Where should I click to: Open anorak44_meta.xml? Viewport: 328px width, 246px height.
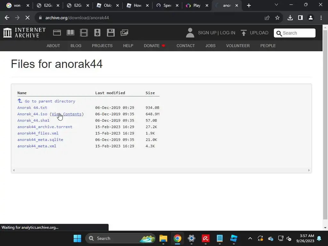(x=37, y=146)
